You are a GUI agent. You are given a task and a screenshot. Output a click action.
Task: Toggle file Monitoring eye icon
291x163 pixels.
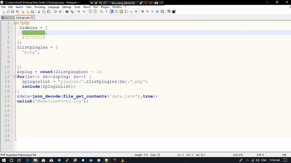pyautogui.click(x=136, y=12)
